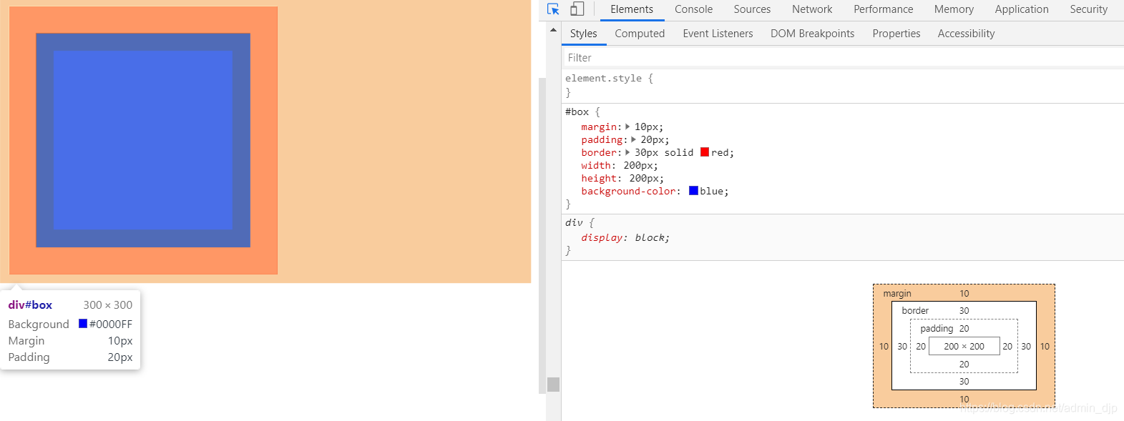Open the red border color swatch
The height and width of the screenshot is (421, 1124).
705,152
